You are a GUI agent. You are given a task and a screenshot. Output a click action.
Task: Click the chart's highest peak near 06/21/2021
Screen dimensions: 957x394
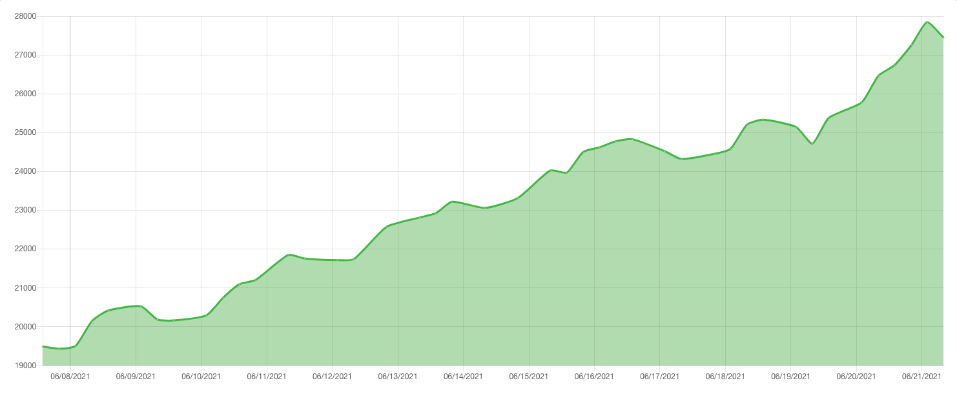(927, 22)
